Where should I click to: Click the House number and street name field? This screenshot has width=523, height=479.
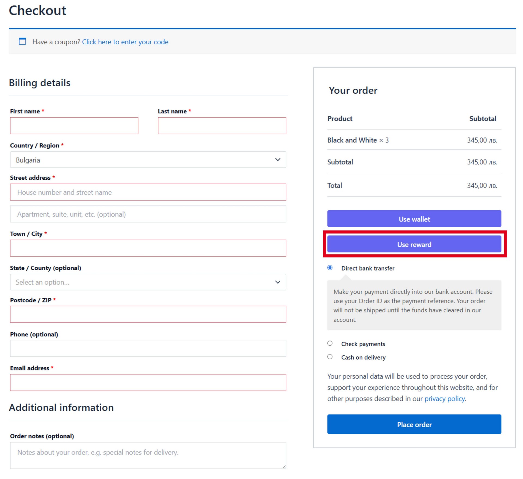click(x=148, y=192)
